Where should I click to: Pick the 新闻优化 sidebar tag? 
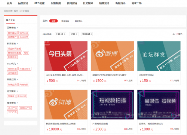pos(12,57)
